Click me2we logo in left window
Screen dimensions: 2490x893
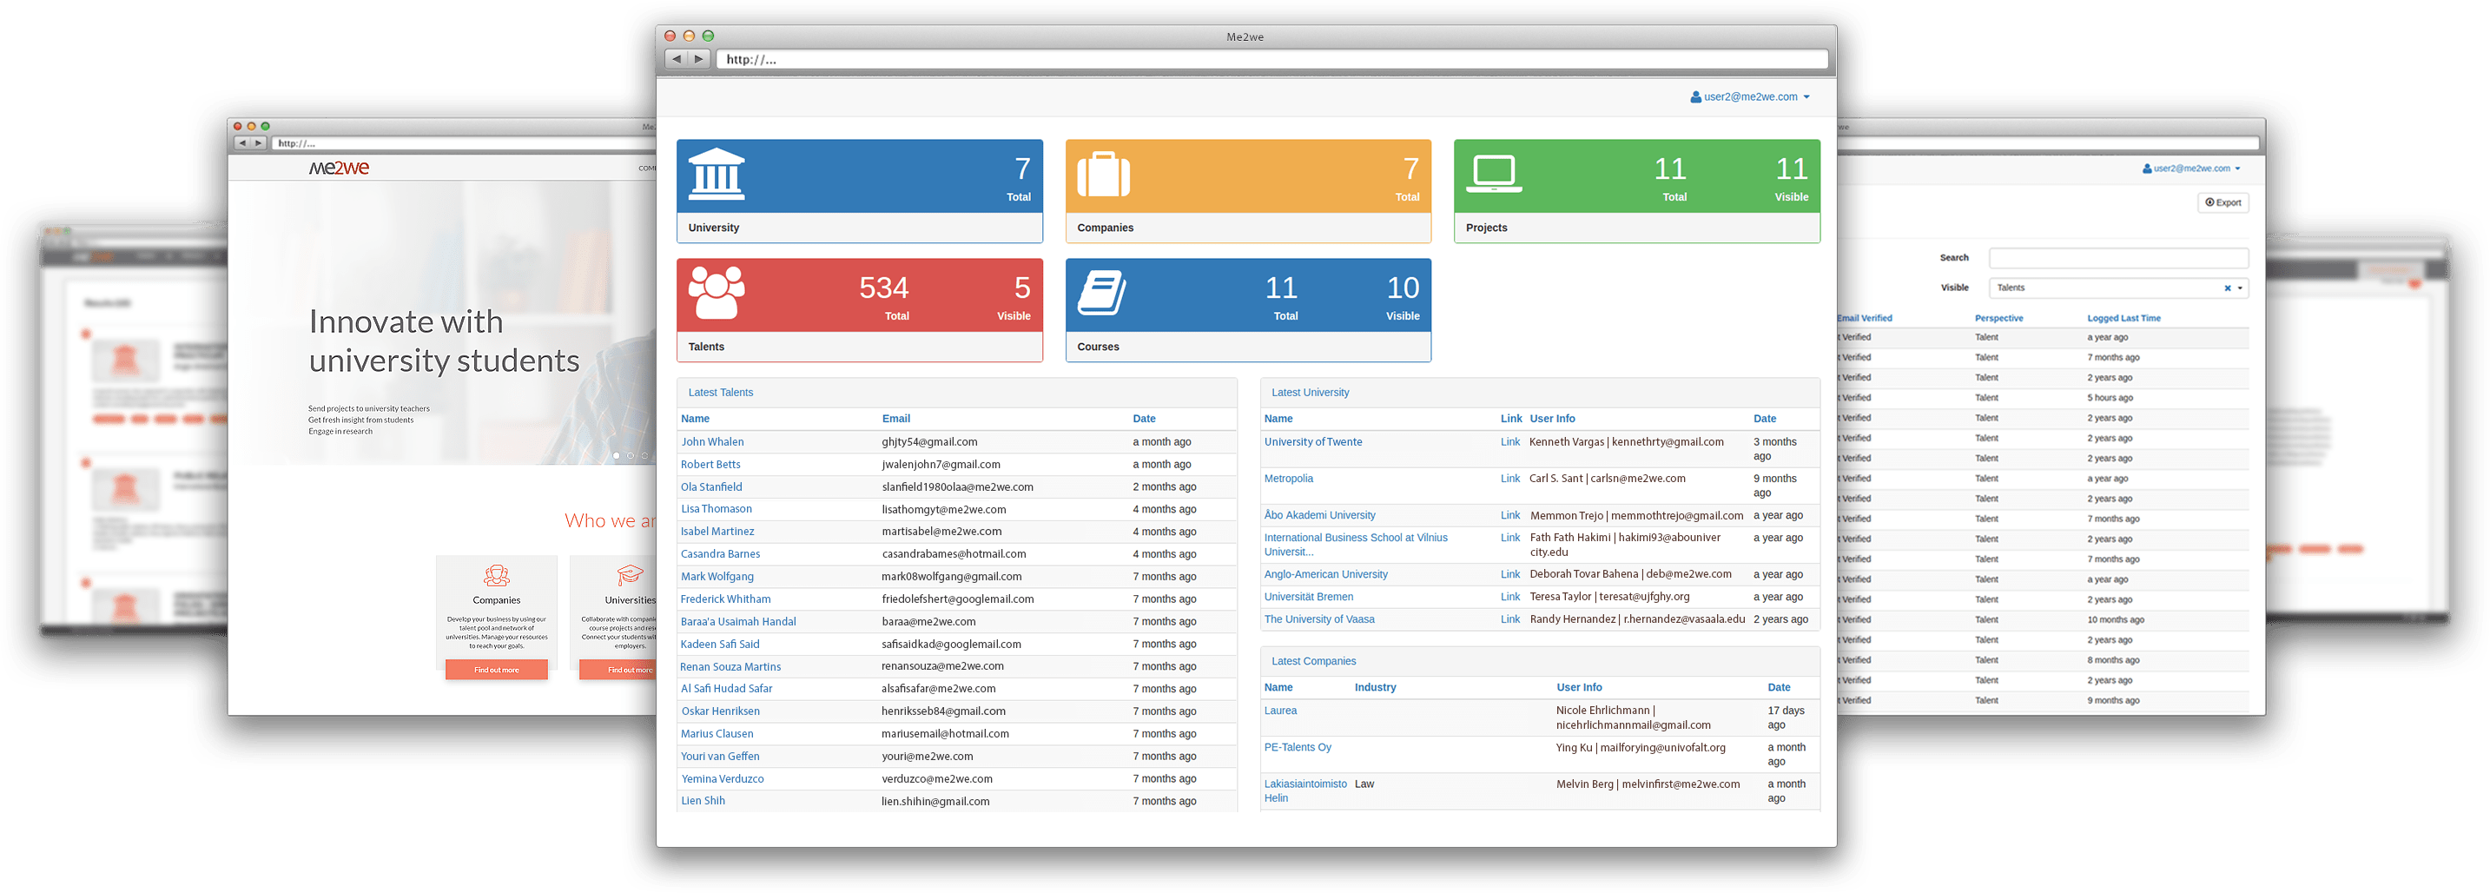pyautogui.click(x=339, y=169)
